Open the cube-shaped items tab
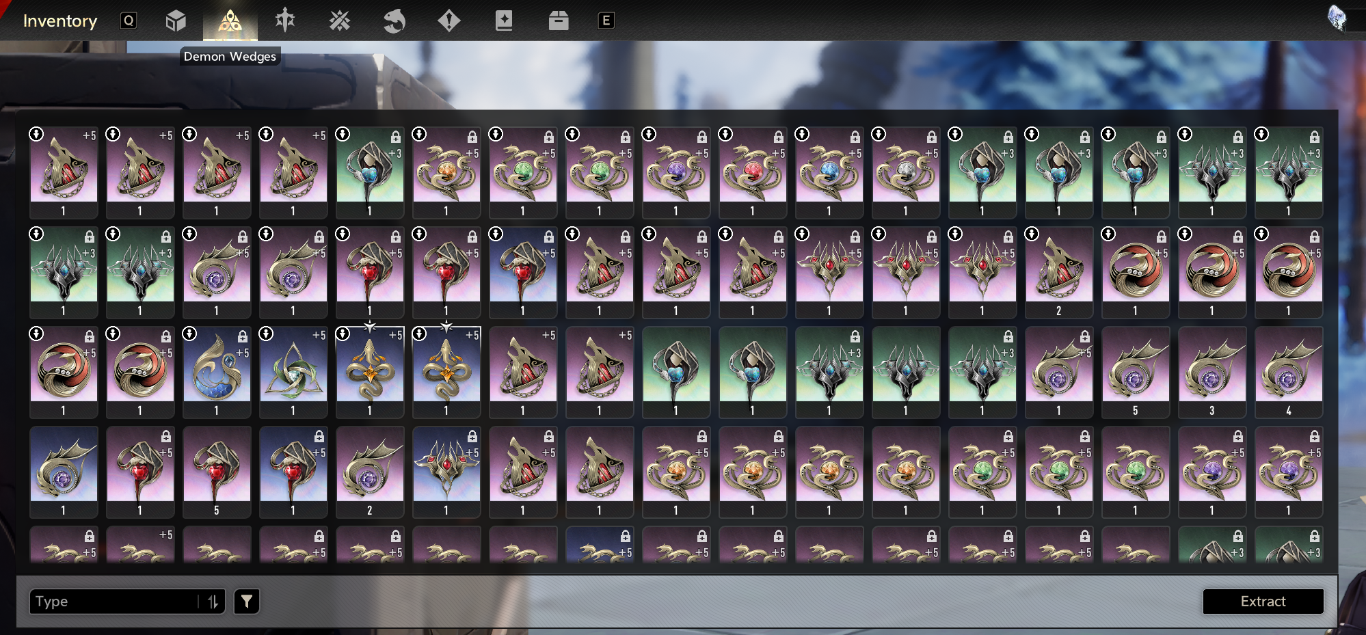Image resolution: width=1366 pixels, height=635 pixels. click(x=176, y=21)
